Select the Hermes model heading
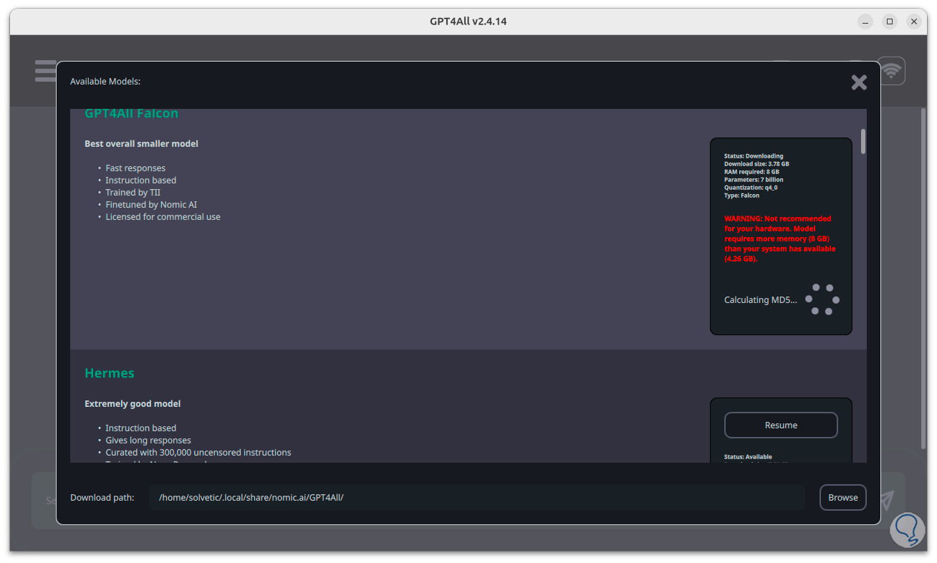The image size is (937, 563). pyautogui.click(x=110, y=373)
